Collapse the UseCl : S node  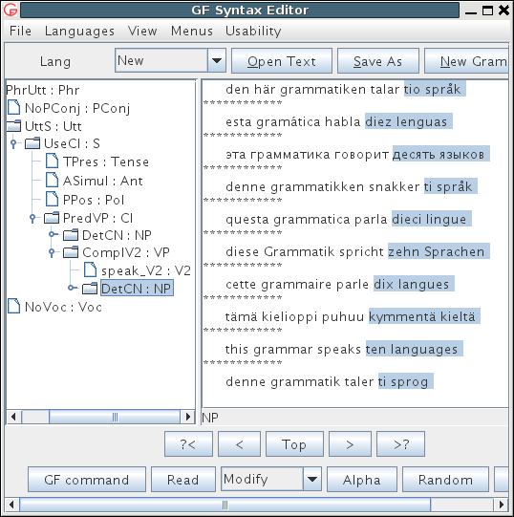[x=13, y=143]
